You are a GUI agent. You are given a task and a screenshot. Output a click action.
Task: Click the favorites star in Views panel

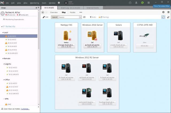coord(36,8)
